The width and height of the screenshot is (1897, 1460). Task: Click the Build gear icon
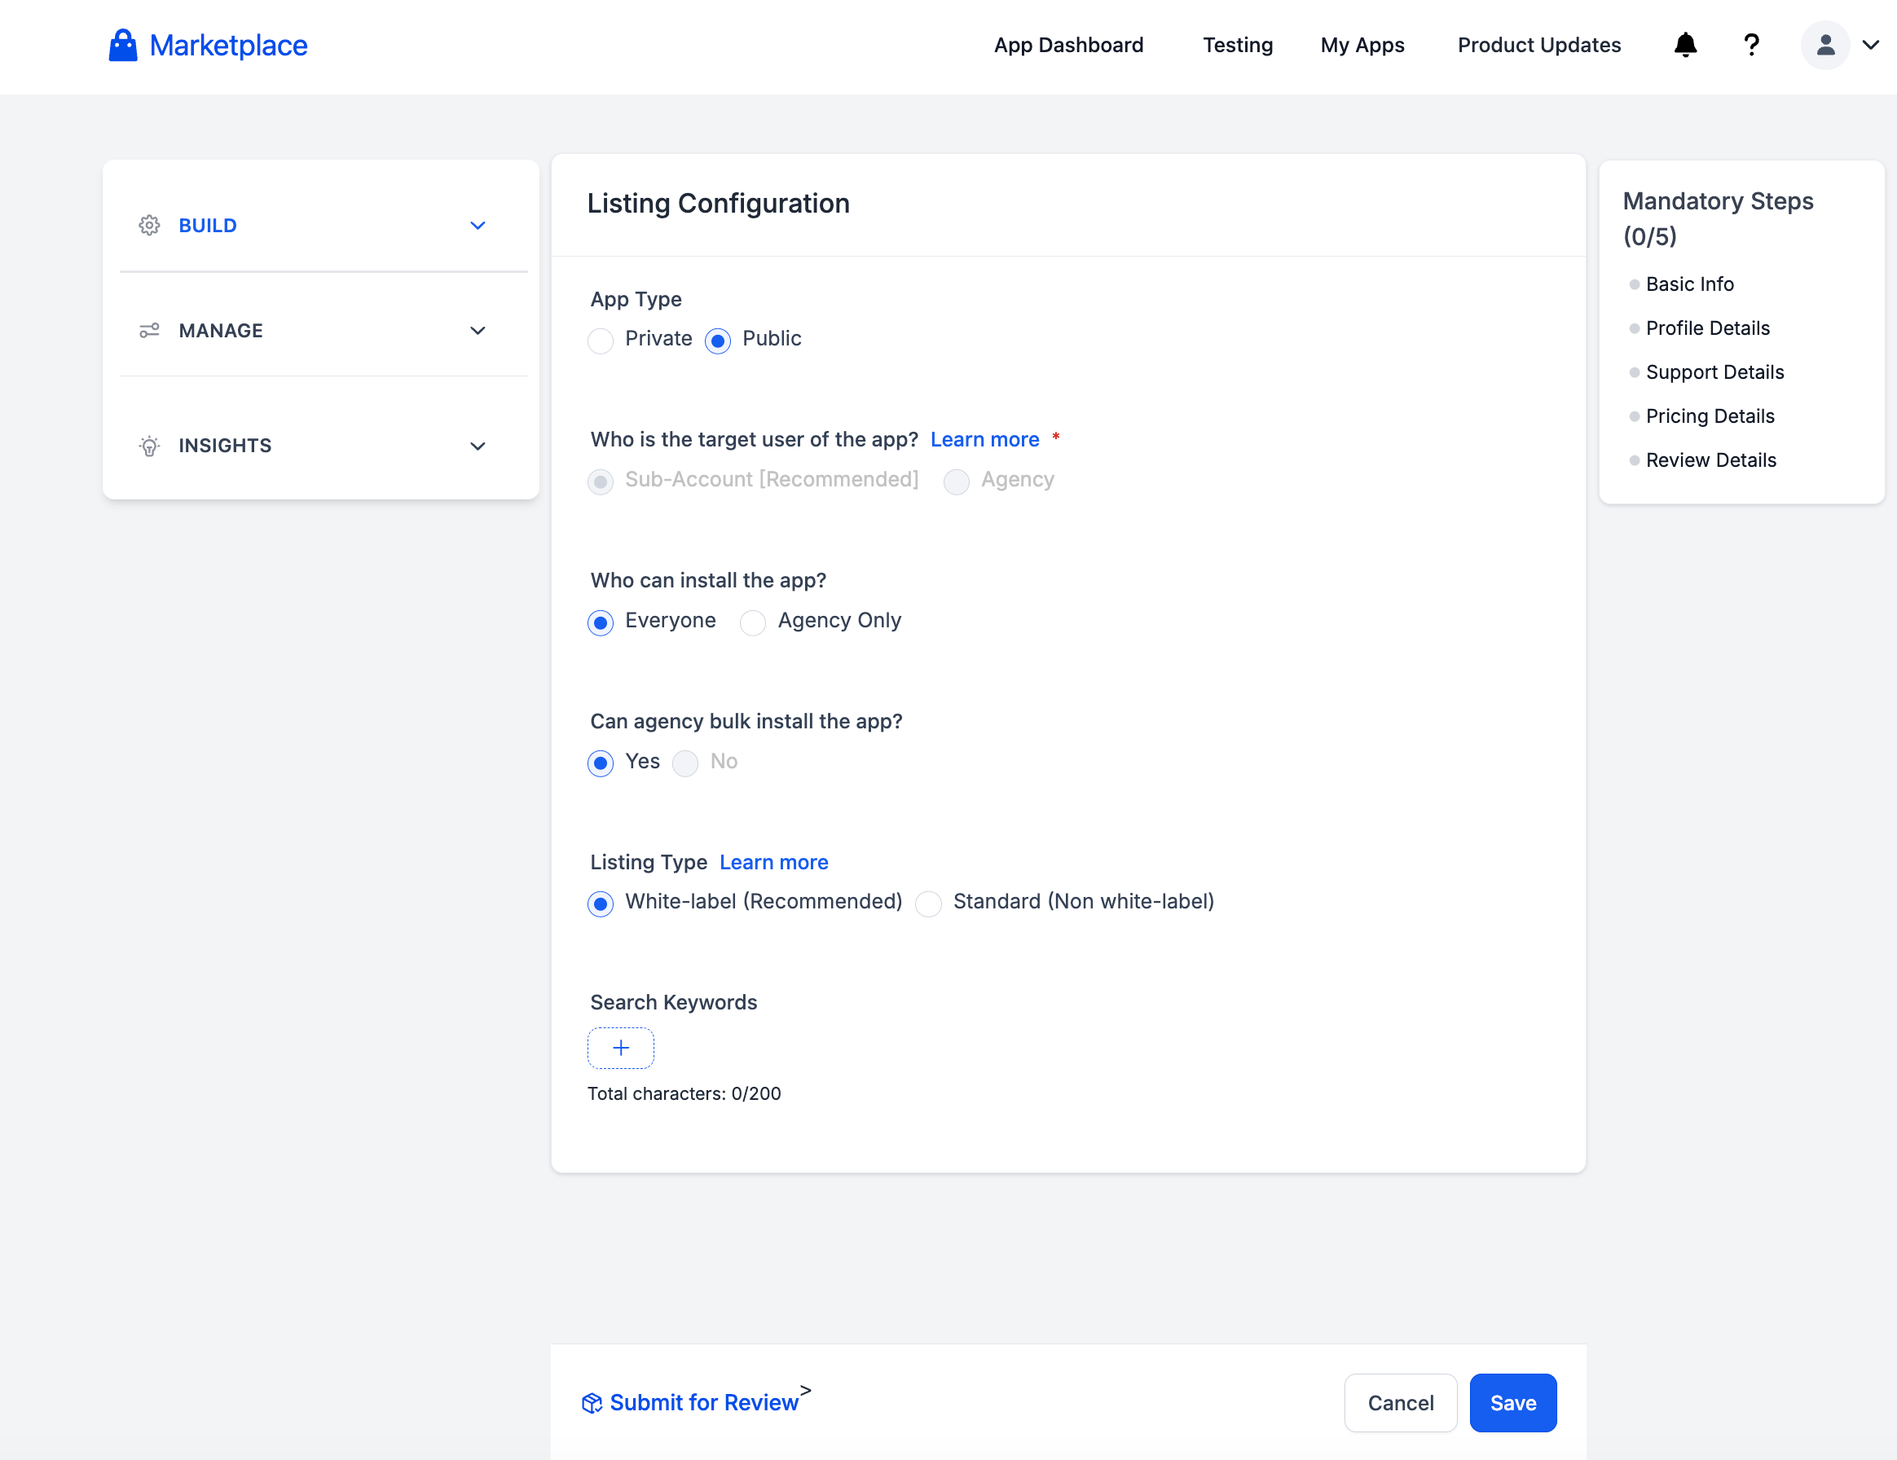coord(149,226)
